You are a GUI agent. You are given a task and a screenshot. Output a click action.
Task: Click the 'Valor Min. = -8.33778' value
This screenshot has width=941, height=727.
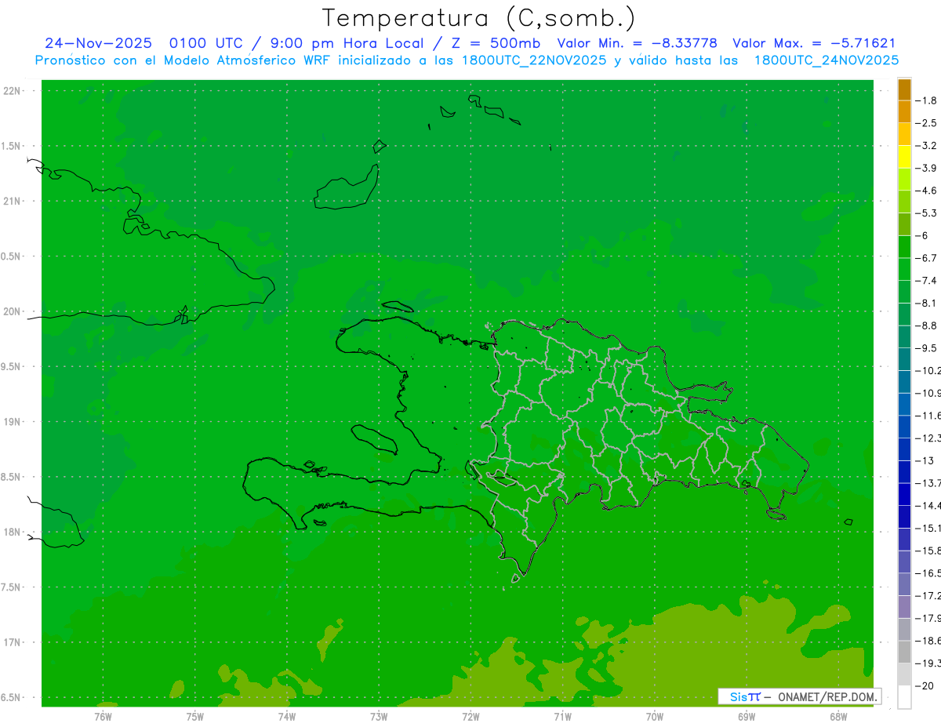tap(637, 43)
